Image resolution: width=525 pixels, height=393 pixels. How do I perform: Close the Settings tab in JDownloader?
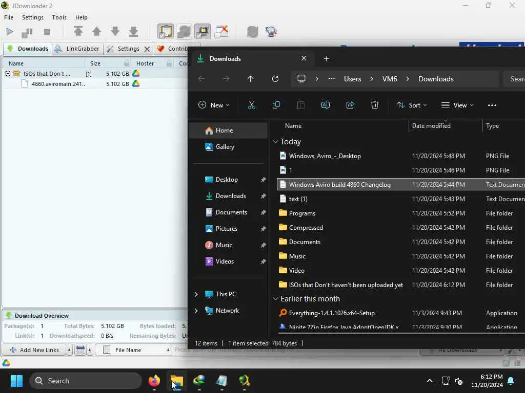(147, 49)
